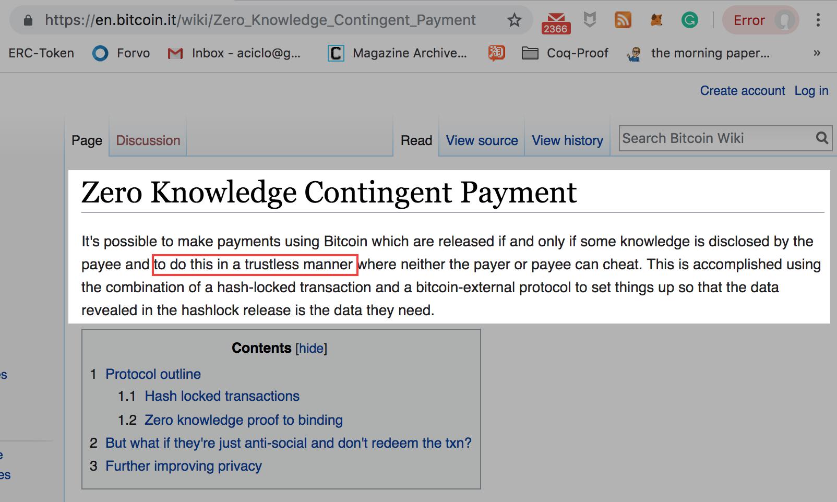Bookmark this page with the star icon
837x502 pixels.
515,20
